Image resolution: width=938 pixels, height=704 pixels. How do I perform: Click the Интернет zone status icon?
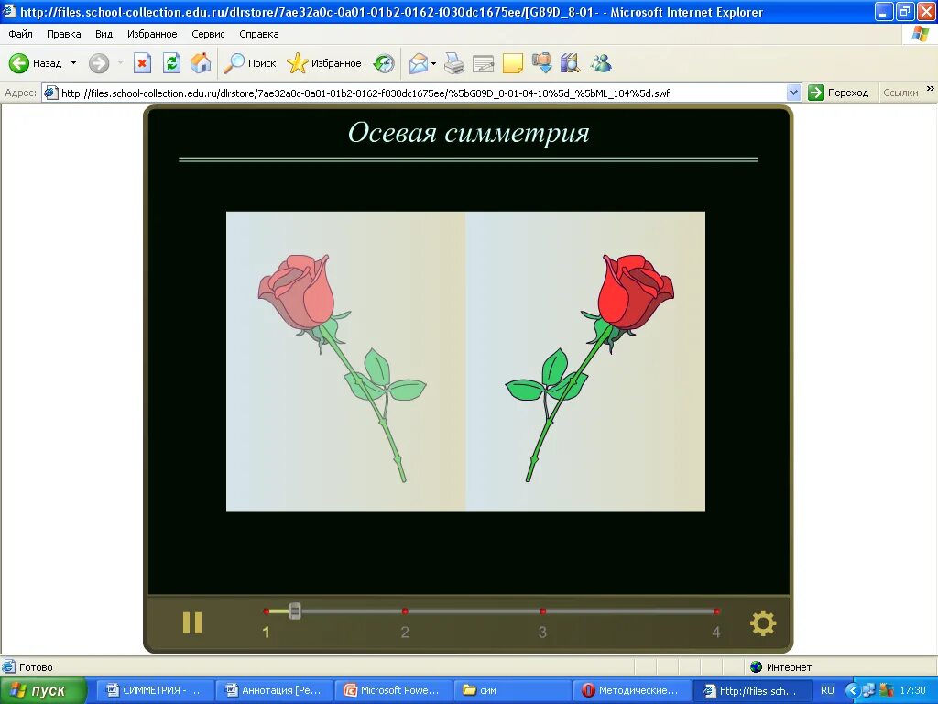[x=756, y=667]
